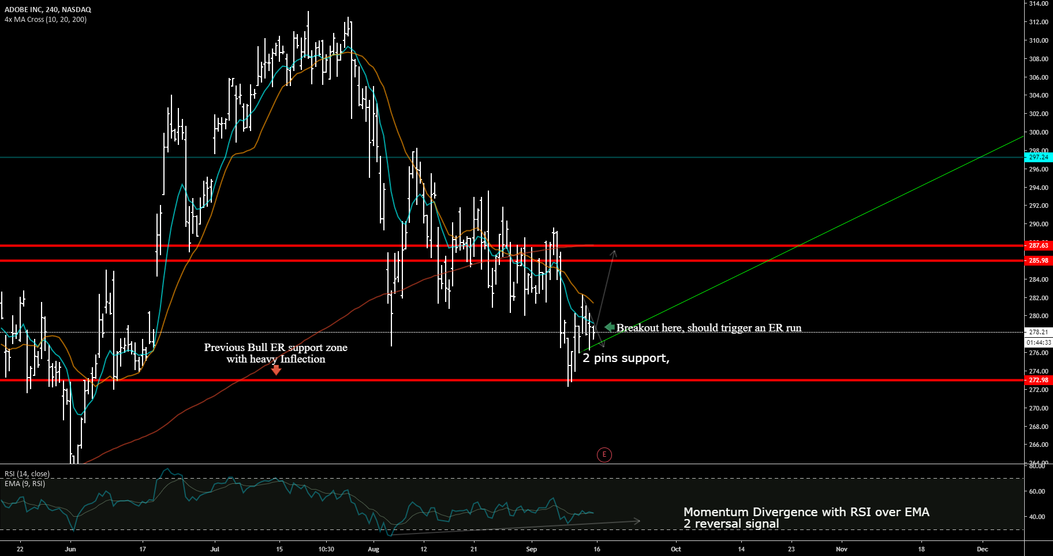Image resolution: width=1053 pixels, height=556 pixels.
Task: Open 4x MA Cross indicator legend
Action: (46, 20)
